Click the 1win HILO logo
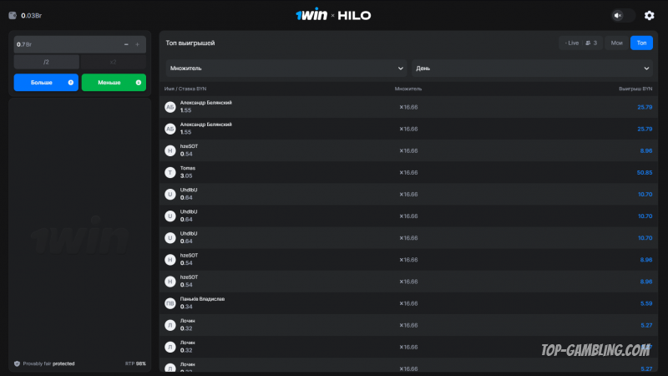668x376 pixels. [333, 15]
